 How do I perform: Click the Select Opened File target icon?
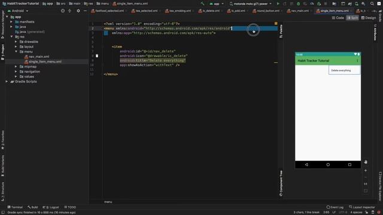[x=63, y=11]
